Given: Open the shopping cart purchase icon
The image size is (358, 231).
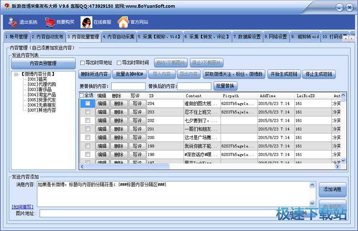Looking at the screenshot, I should pyautogui.click(x=50, y=22).
